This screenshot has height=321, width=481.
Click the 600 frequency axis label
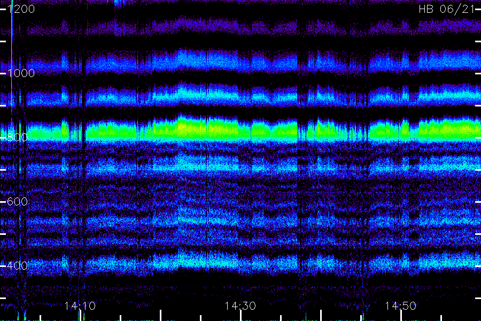[x=17, y=202]
